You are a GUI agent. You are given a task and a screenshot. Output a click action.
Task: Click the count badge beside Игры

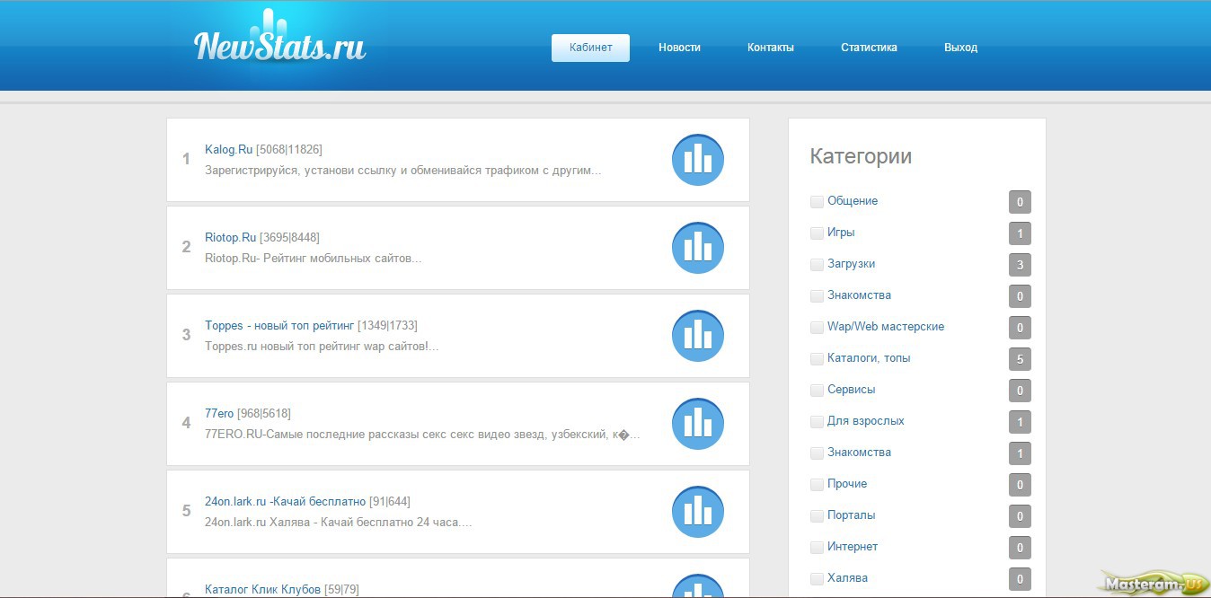(1020, 233)
